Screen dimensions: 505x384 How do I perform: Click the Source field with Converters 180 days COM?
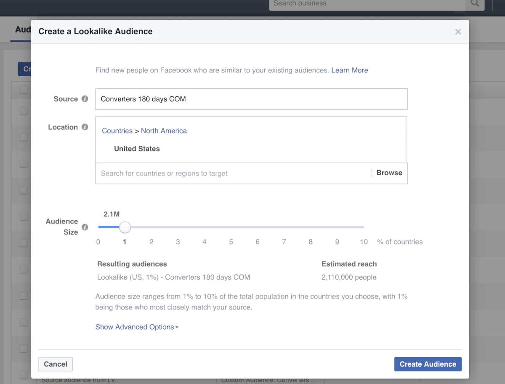click(252, 99)
